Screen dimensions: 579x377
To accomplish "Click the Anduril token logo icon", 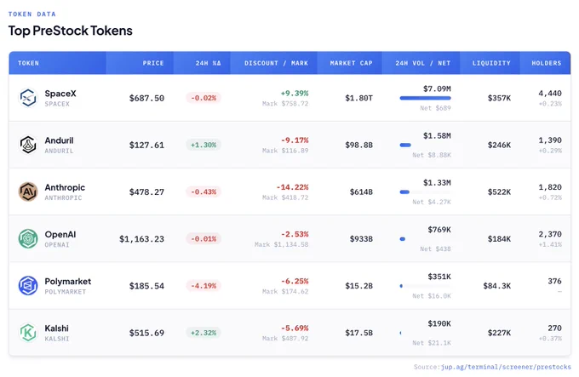I will coord(28,145).
